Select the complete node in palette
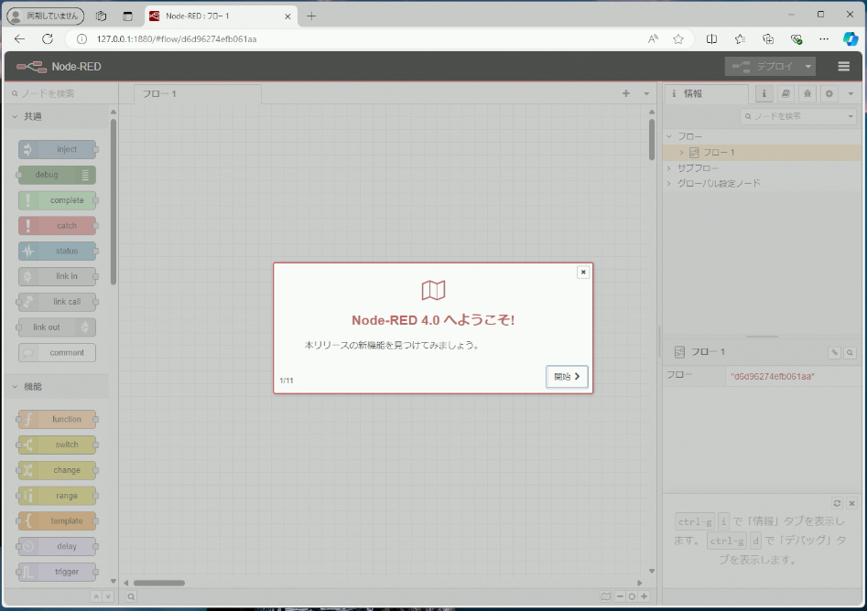Viewport: 867px width, 611px height. pyautogui.click(x=57, y=200)
